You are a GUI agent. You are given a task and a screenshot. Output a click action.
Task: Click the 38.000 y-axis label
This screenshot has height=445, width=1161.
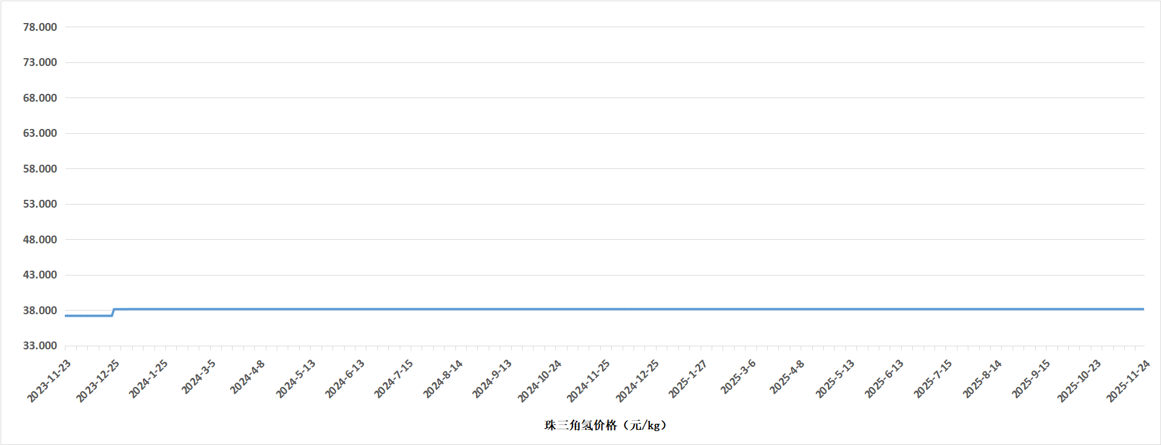tap(40, 311)
